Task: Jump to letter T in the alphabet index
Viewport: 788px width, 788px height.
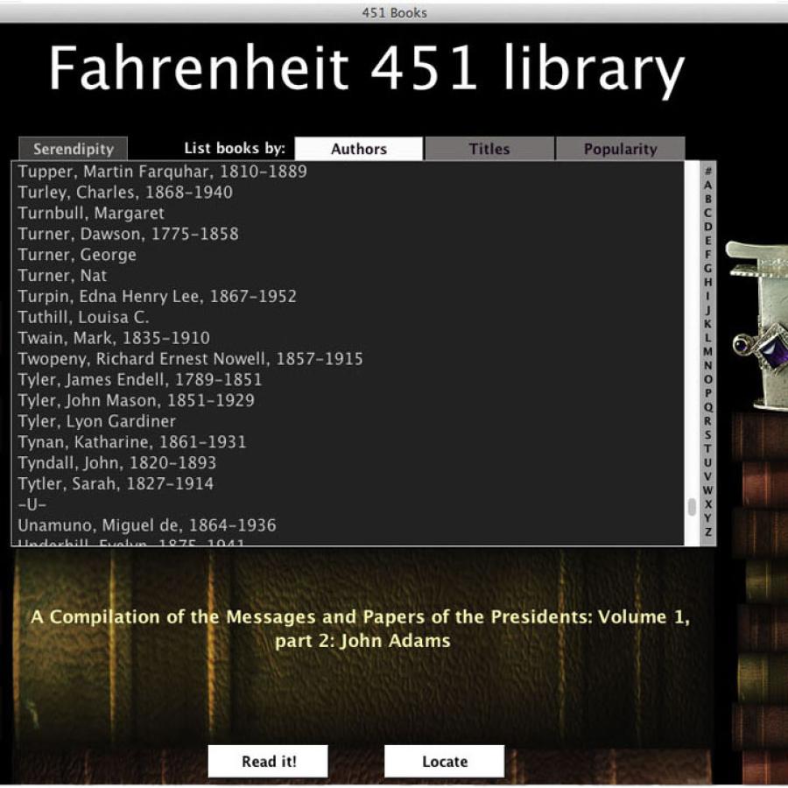Action: 706,448
